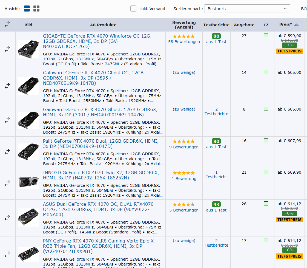This screenshot has width=307, height=268.
Task: Open PNY GeForce RTX 4070 XLR8 link
Action: click(x=98, y=246)
